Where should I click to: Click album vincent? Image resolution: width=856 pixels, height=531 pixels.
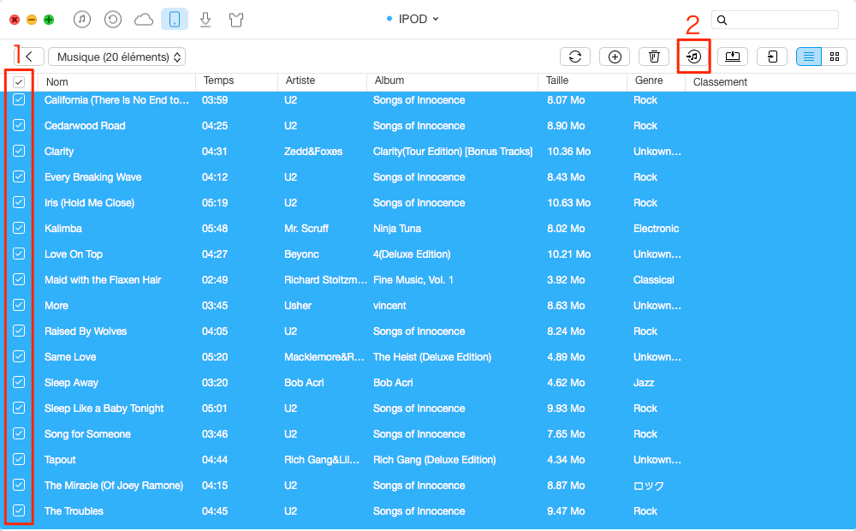click(389, 306)
